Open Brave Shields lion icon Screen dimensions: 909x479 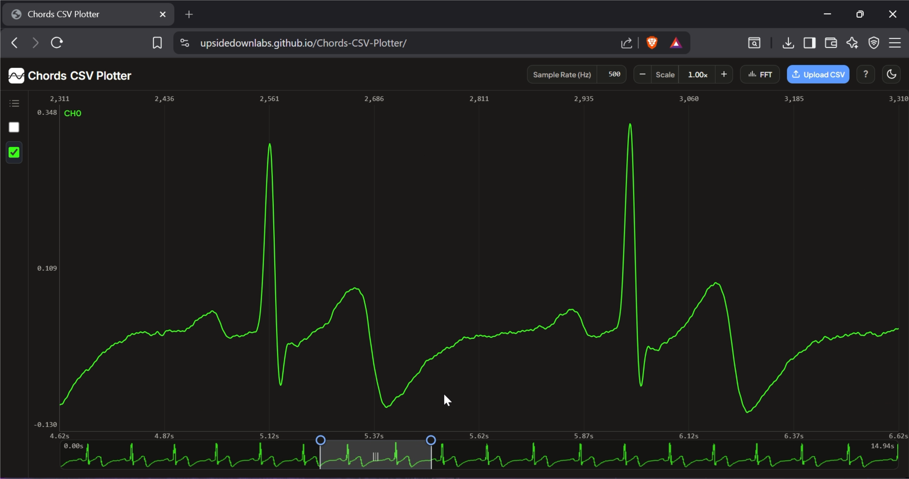[652, 43]
